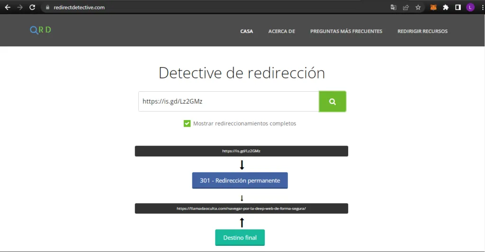Open the extensions puzzle icon

click(446, 8)
